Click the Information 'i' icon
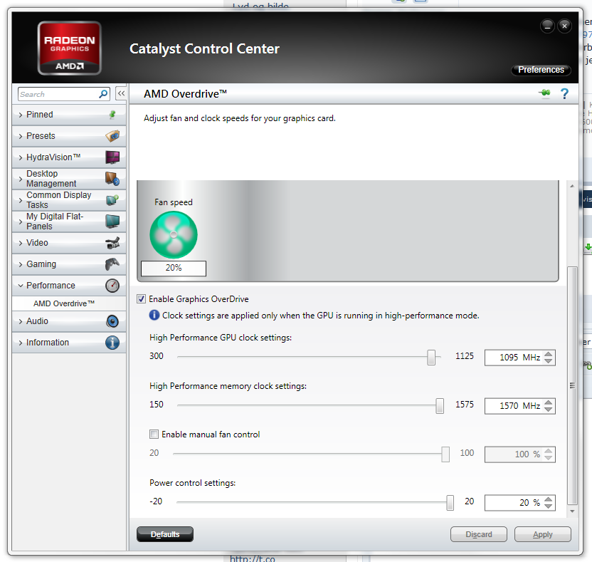 [112, 343]
